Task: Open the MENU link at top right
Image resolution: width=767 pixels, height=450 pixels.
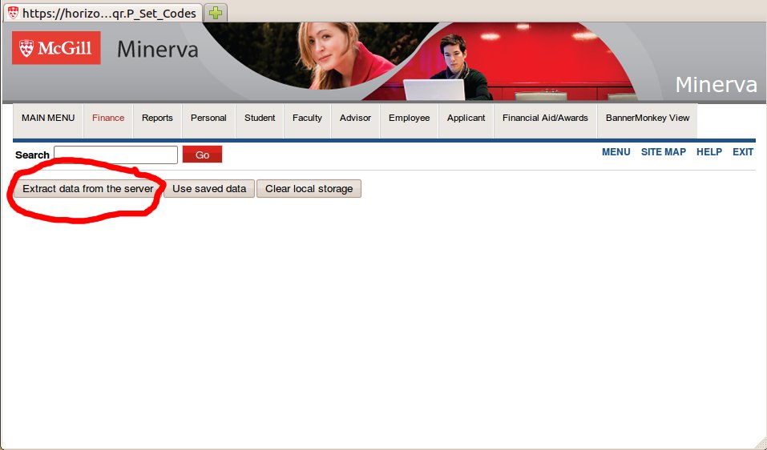Action: pyautogui.click(x=616, y=152)
